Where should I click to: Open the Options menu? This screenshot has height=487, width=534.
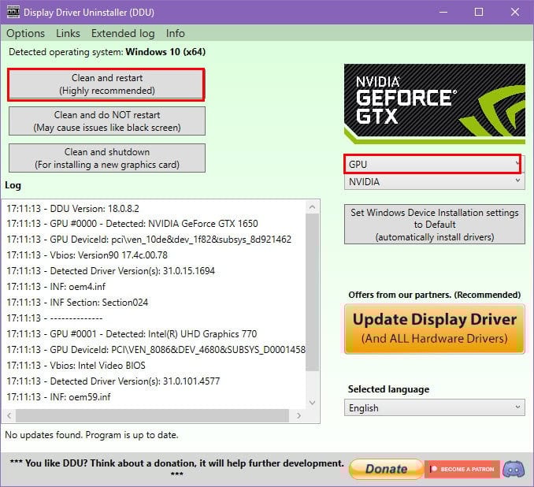click(25, 33)
